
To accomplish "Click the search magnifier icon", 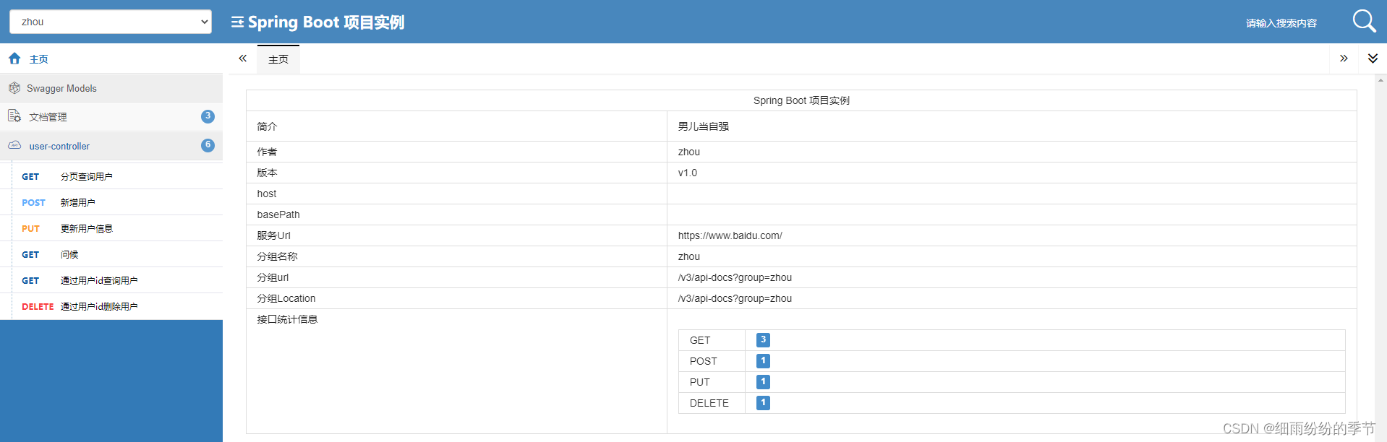I will [x=1364, y=21].
